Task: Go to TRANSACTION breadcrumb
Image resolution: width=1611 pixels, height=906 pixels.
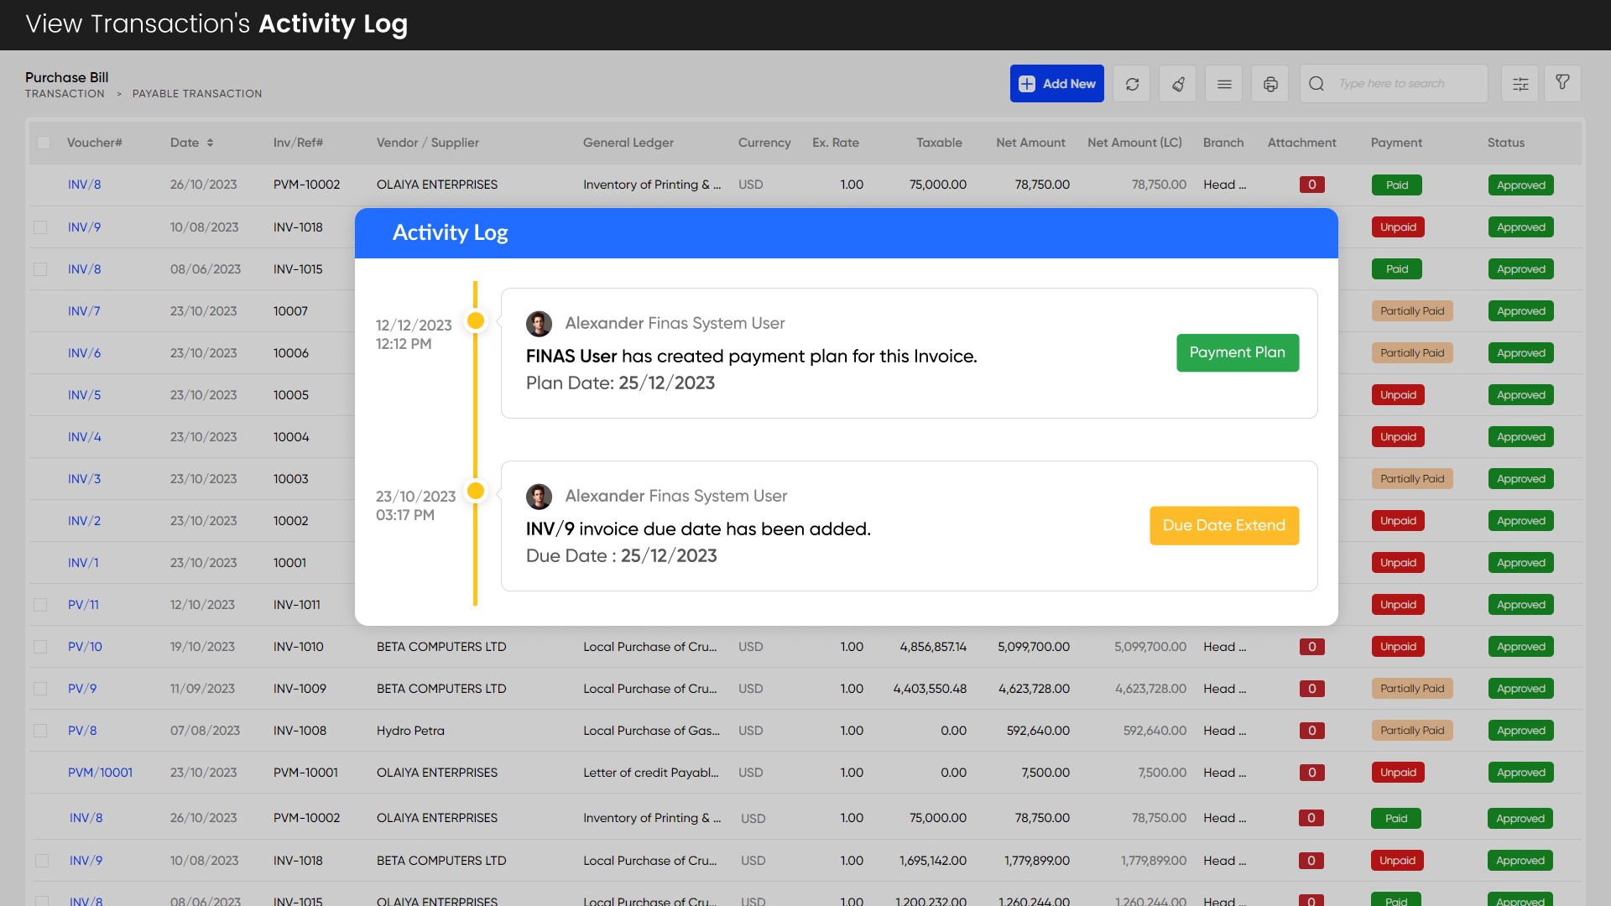Action: tap(65, 94)
